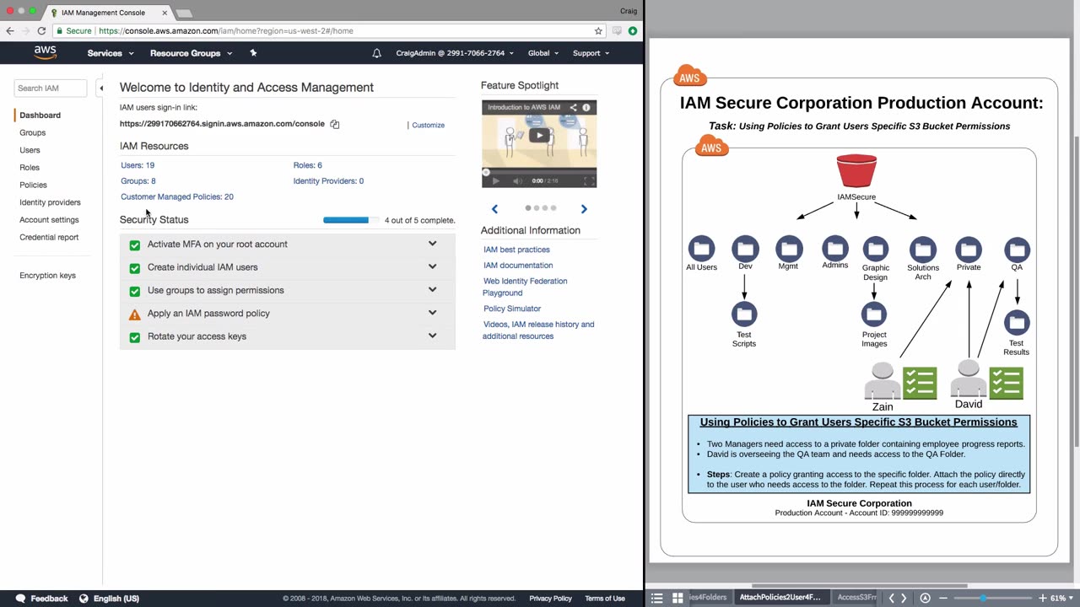Open the 61% zoom level dropdown
The image size is (1080, 607).
point(1061,598)
